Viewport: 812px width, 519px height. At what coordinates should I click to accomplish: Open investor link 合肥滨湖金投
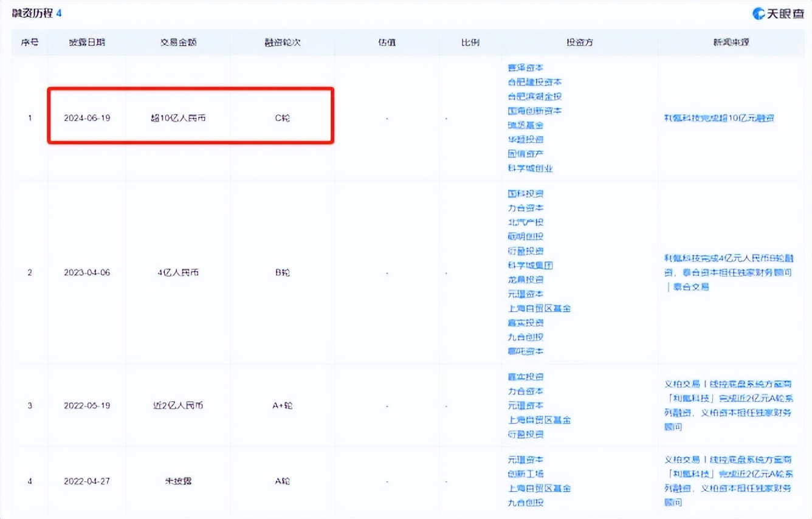point(535,96)
